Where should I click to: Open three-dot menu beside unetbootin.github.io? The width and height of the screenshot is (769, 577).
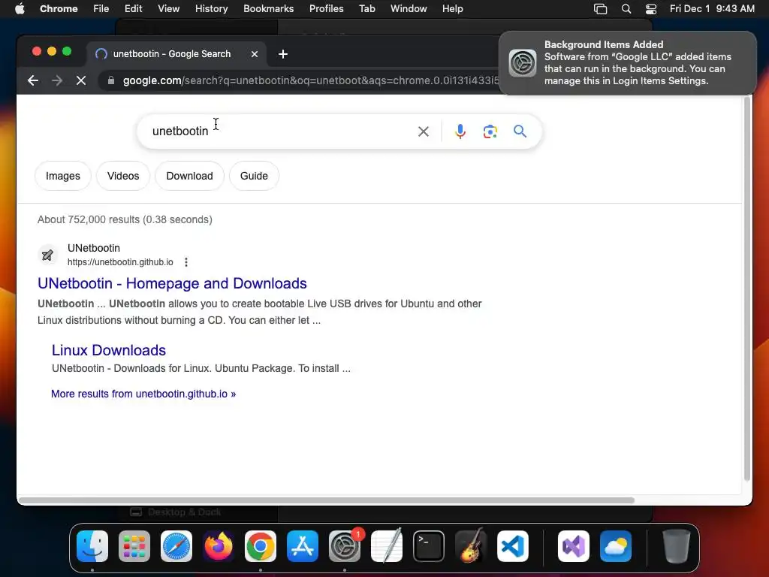point(186,262)
